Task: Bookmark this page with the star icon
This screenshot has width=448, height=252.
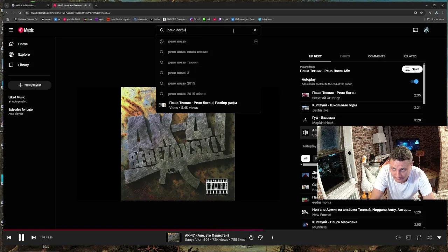Action: [x=421, y=13]
